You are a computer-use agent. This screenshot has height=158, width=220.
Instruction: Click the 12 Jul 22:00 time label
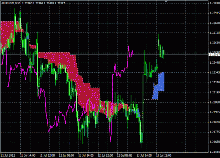pyautogui.click(x=106, y=155)
